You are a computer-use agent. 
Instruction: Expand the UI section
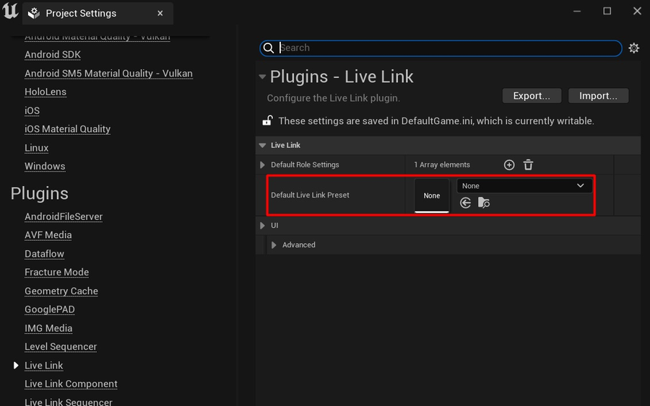262,226
